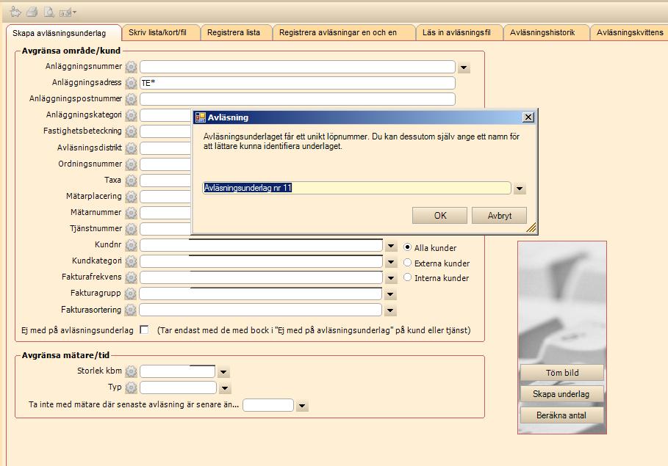Click gear icon next to Anläggningspostnummer
This screenshot has height=466, width=668.
point(132,99)
